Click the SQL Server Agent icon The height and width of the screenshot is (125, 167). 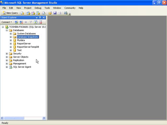pyautogui.click(x=11, y=67)
